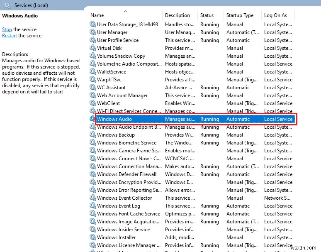
Task: Click the gear icon beside Windows Error Reporting Service
Action: 93,190
